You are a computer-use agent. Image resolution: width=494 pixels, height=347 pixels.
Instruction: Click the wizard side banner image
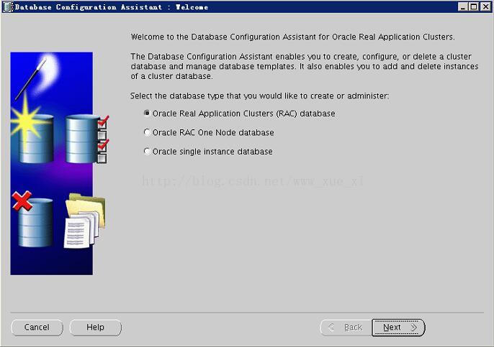58,164
